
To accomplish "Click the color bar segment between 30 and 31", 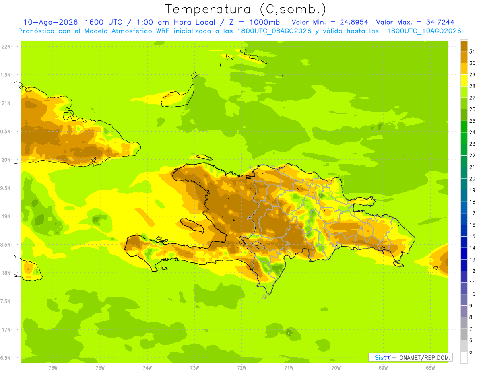I will pyautogui.click(x=464, y=57).
